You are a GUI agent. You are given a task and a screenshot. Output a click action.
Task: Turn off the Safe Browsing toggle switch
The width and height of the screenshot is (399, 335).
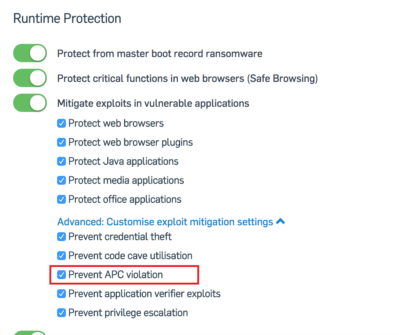click(x=30, y=78)
